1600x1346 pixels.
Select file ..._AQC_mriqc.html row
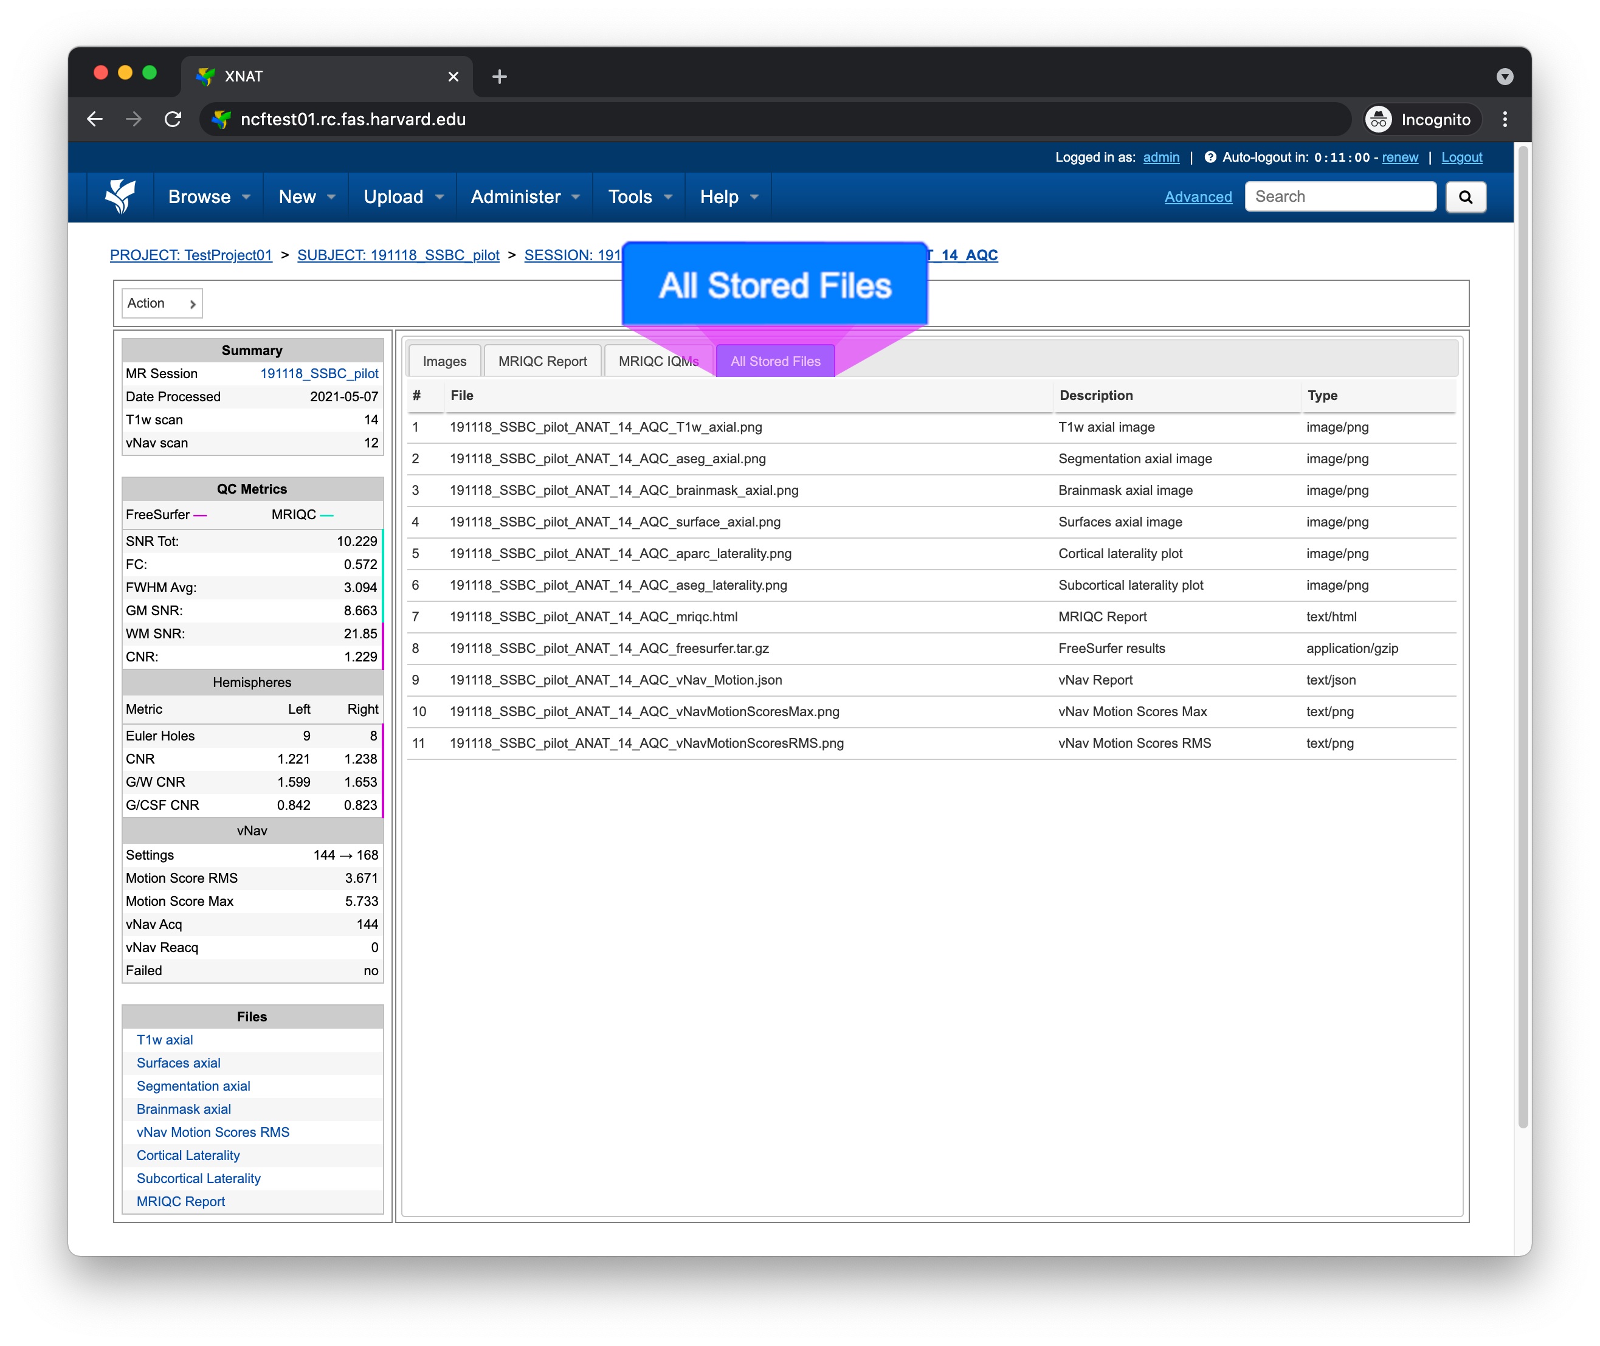(x=931, y=616)
